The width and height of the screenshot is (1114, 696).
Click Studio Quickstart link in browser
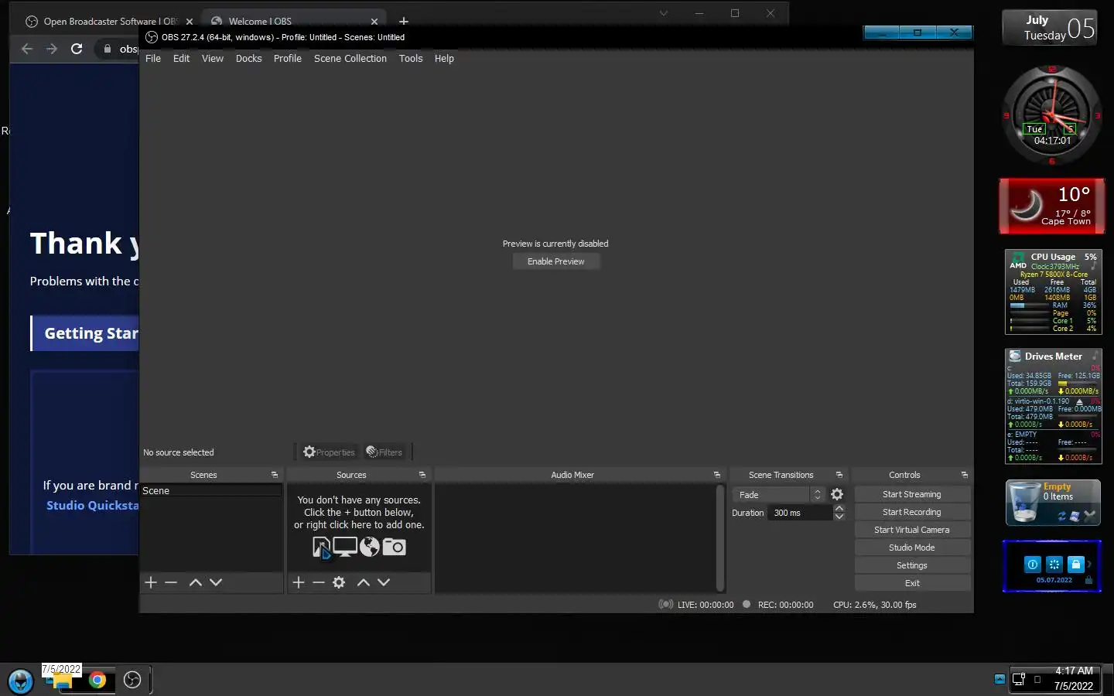tap(92, 505)
